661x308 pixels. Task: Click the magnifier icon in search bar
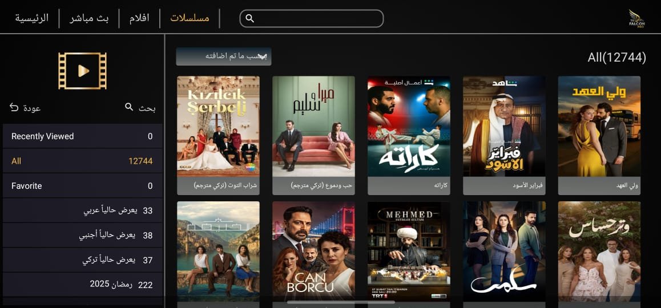pyautogui.click(x=249, y=19)
